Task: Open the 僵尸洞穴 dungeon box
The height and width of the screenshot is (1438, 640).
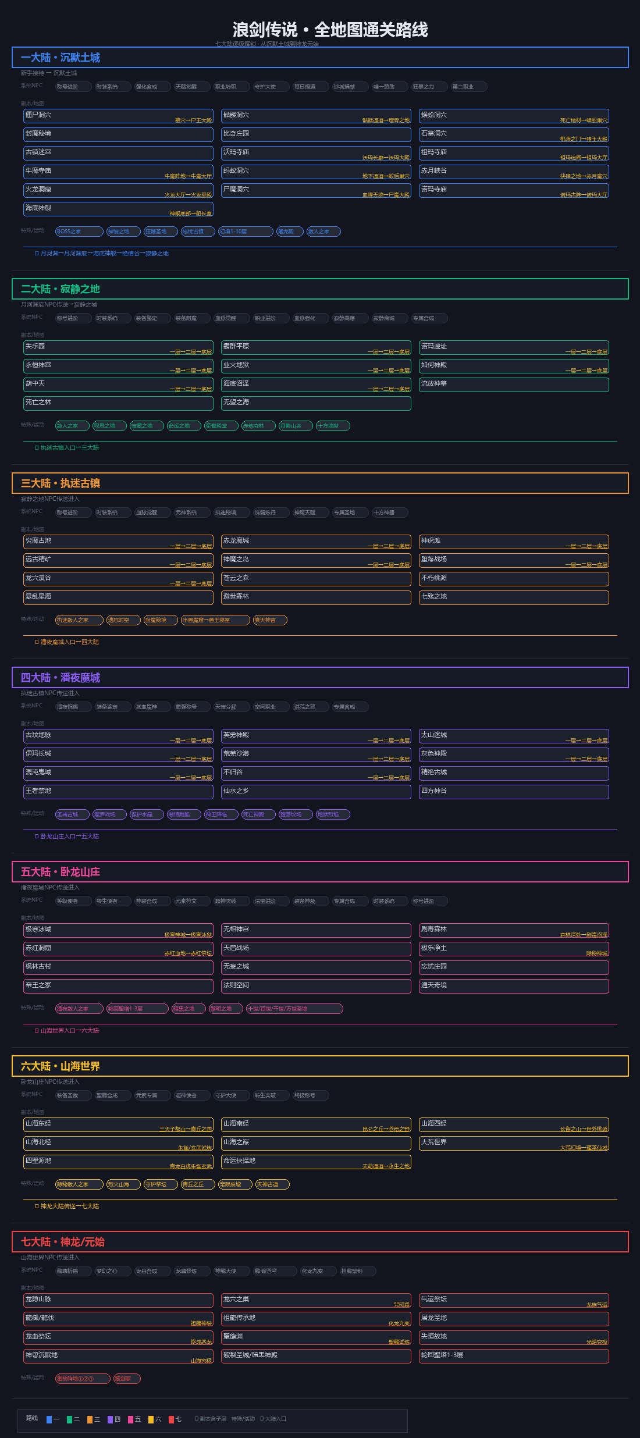Action: pos(119,116)
